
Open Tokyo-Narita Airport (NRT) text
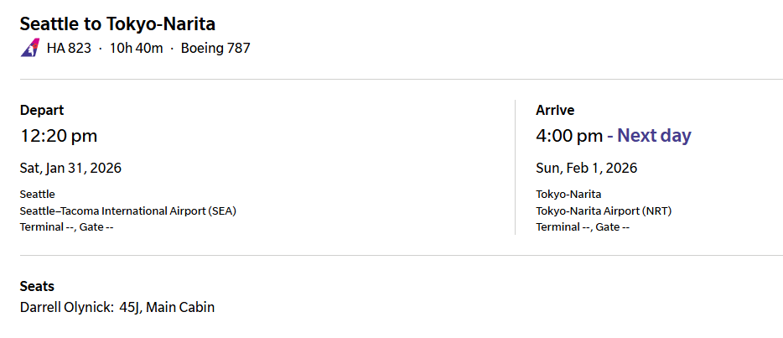pyautogui.click(x=604, y=211)
